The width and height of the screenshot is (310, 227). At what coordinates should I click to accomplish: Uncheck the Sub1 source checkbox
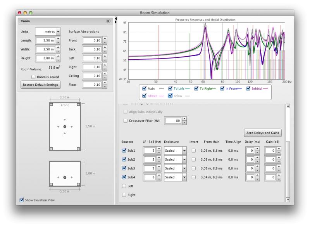coord(124,150)
